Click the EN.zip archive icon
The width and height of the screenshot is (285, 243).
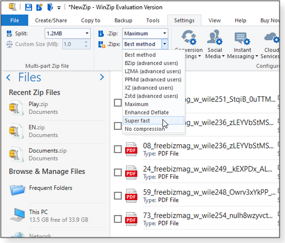point(16,131)
